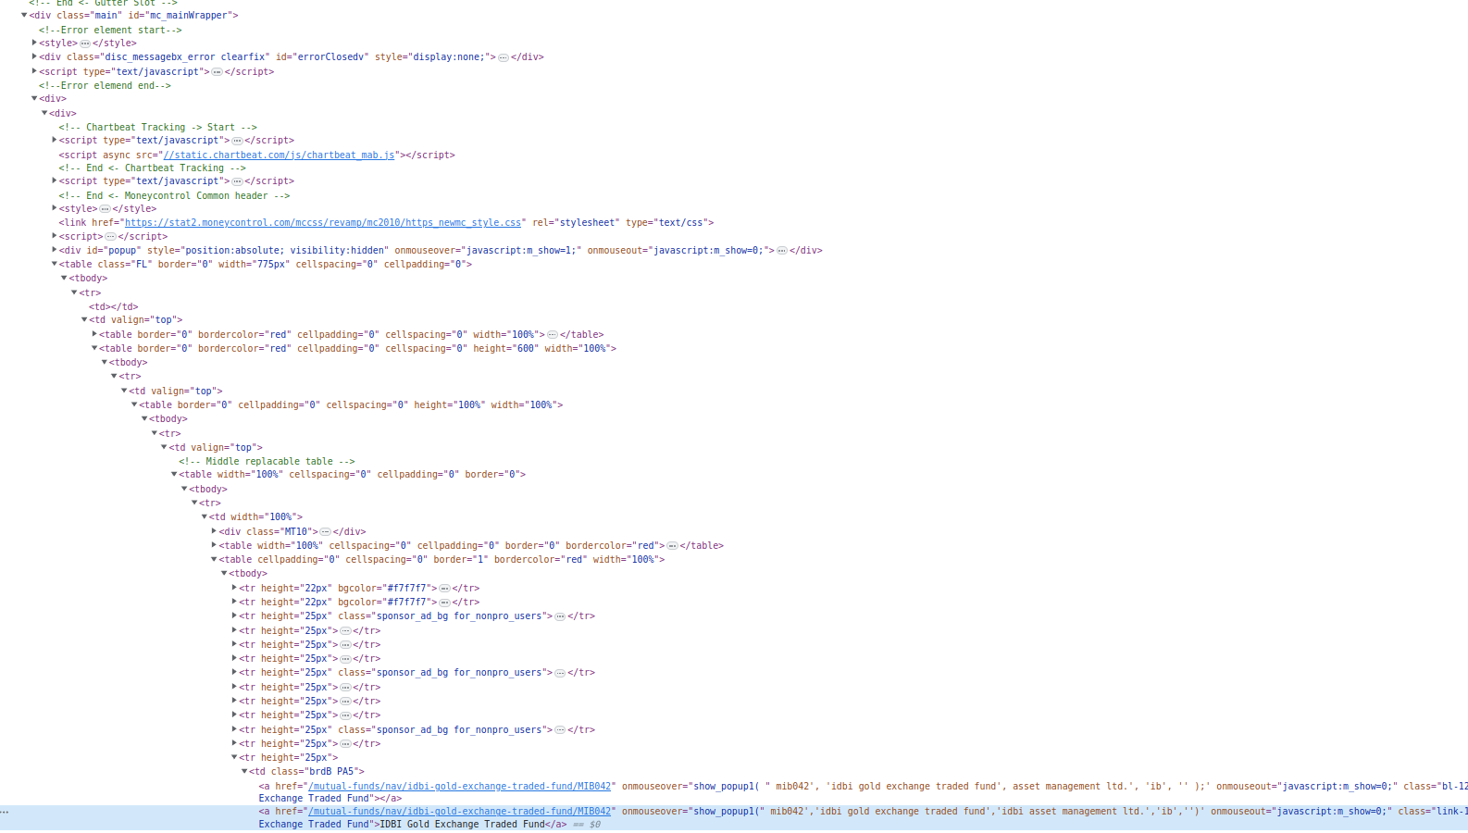The image size is (1468, 833).
Task: Select the script async tag row
Action: point(257,155)
